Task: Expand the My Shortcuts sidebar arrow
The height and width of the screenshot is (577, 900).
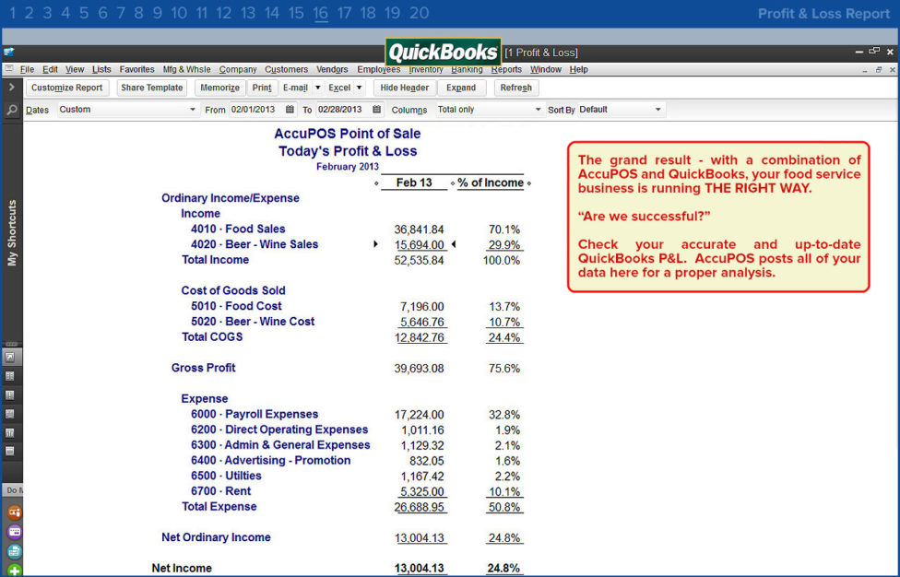Action: point(11,88)
